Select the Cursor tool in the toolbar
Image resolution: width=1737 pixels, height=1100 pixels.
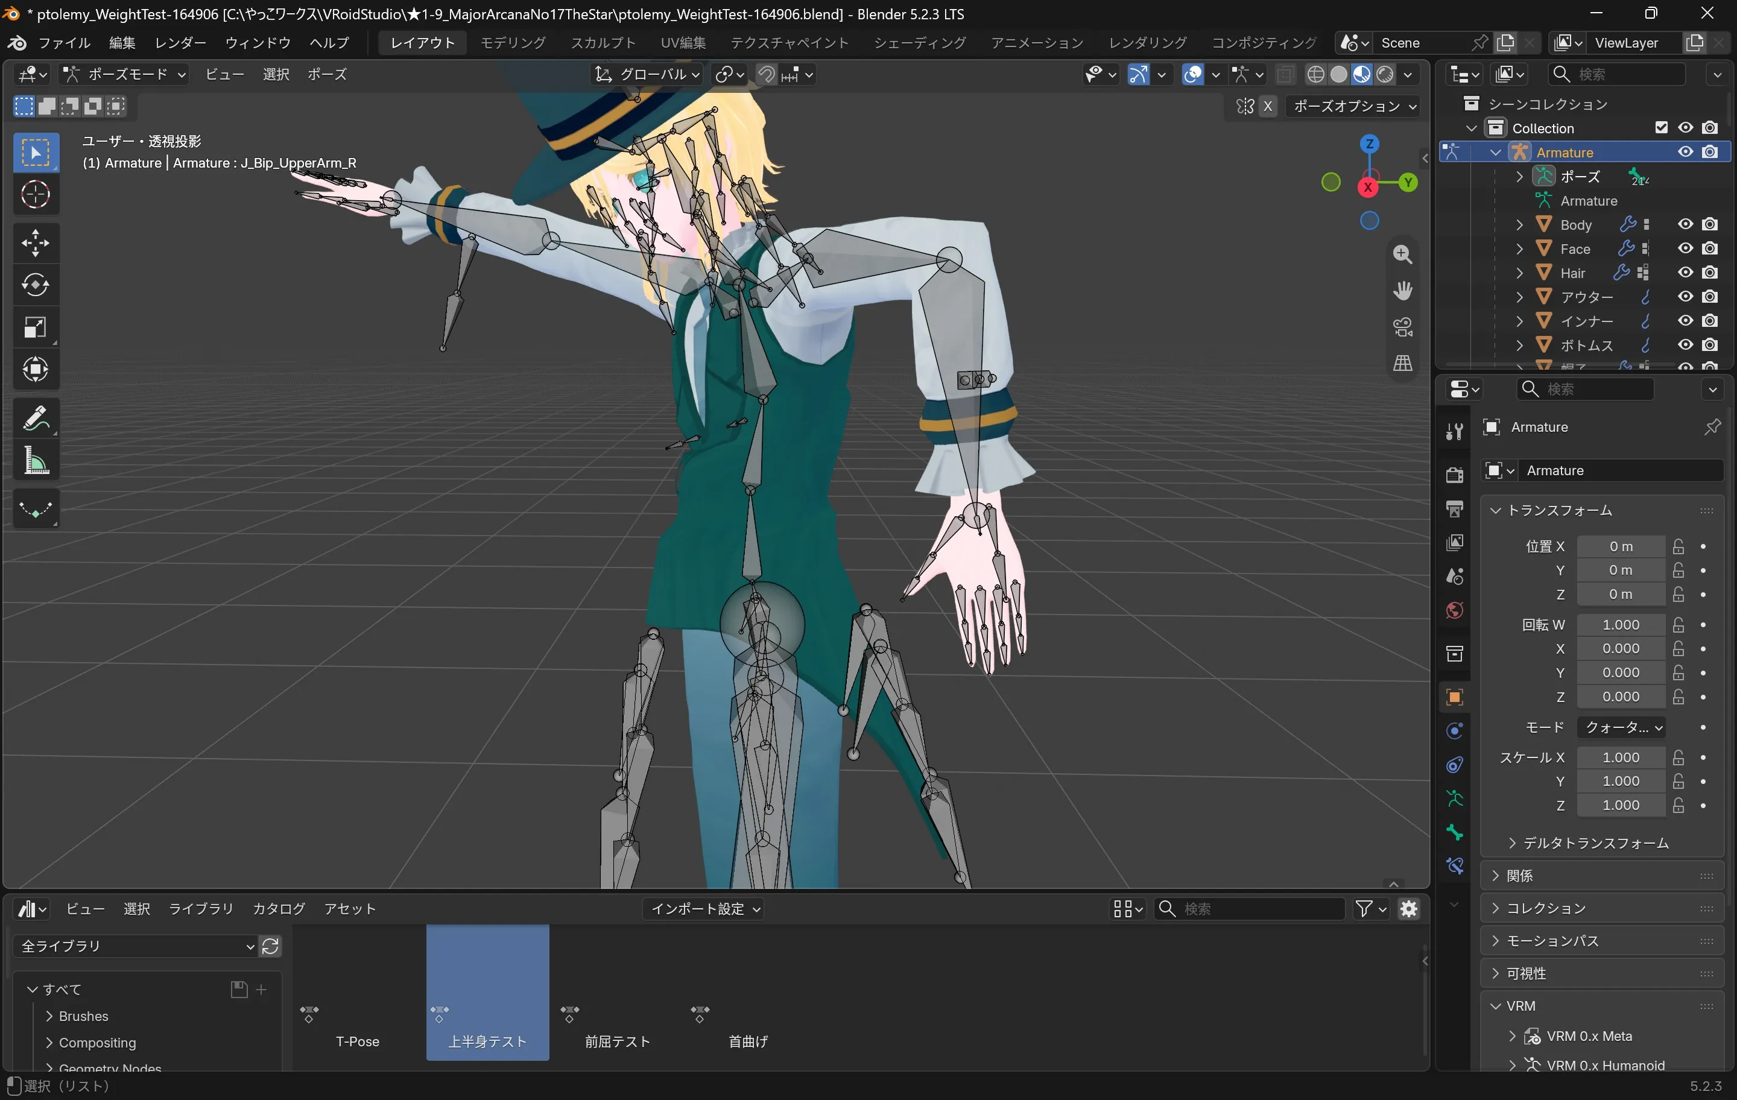click(x=36, y=195)
